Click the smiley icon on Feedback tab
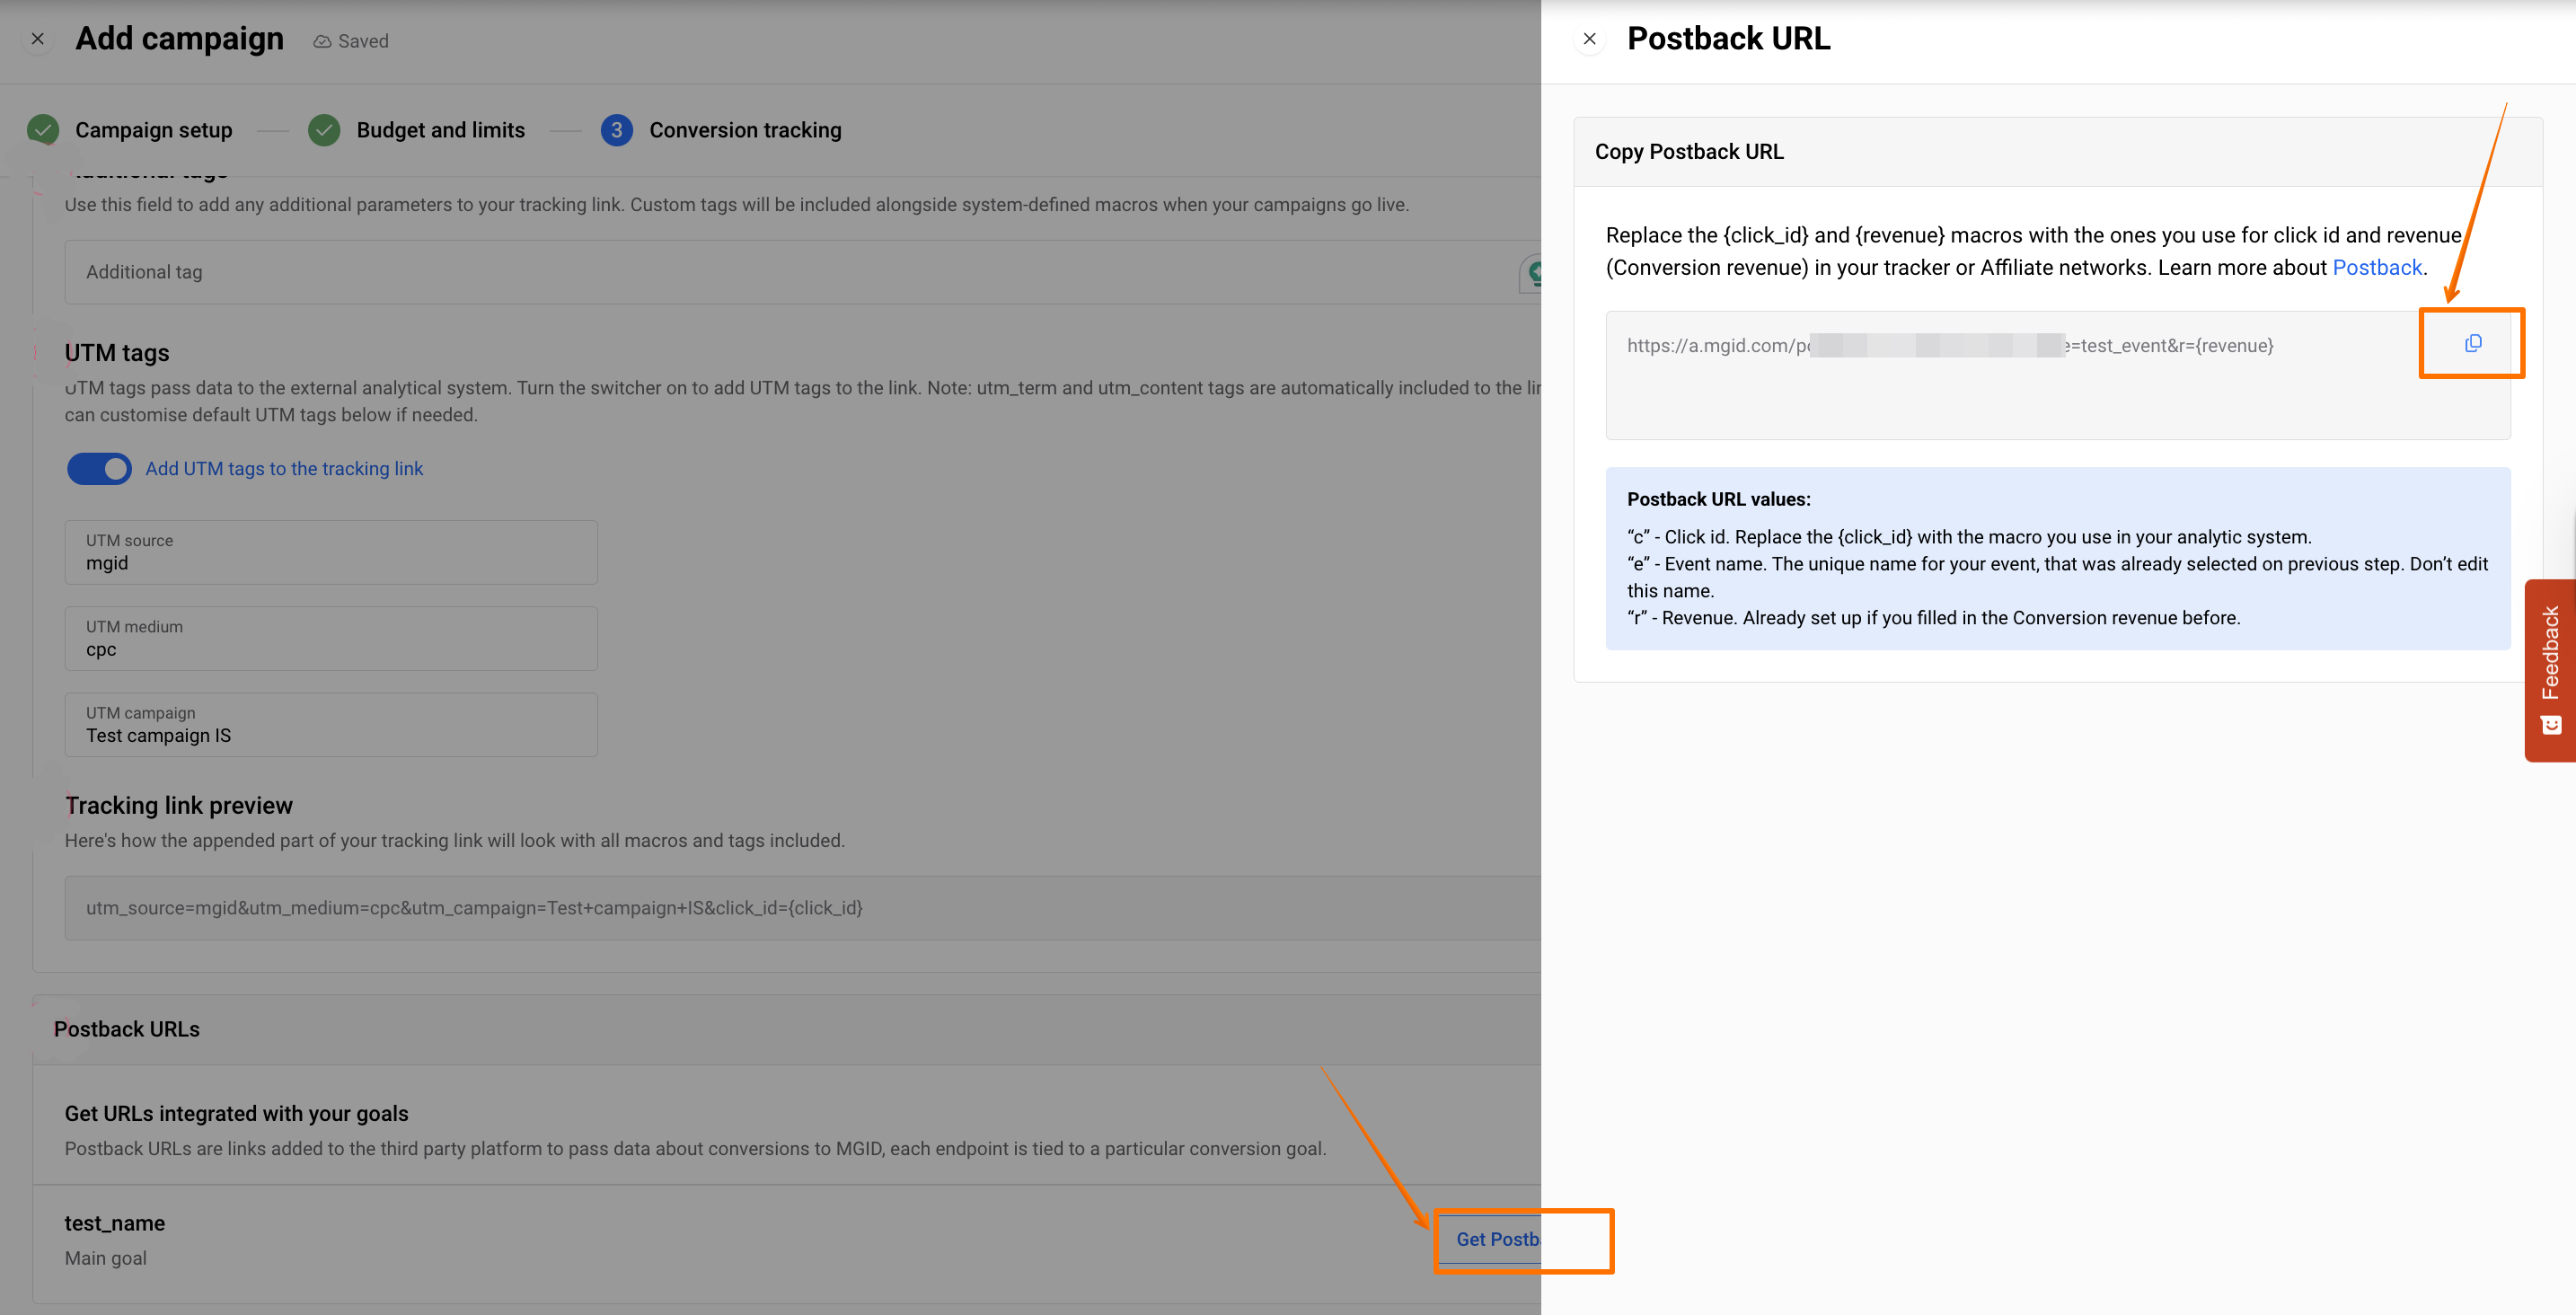This screenshot has height=1315, width=2576. (2551, 724)
